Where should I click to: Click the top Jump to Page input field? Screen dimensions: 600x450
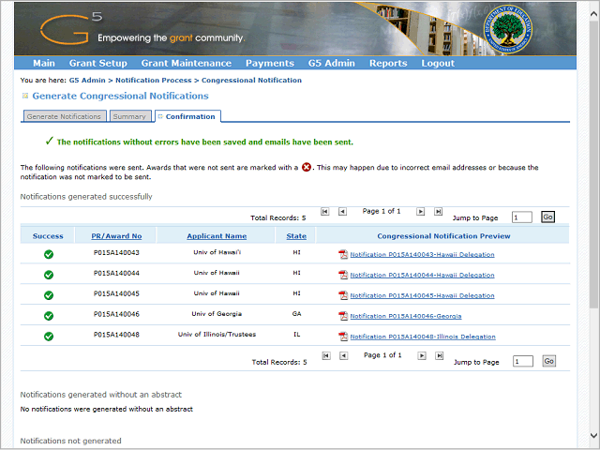pos(522,217)
